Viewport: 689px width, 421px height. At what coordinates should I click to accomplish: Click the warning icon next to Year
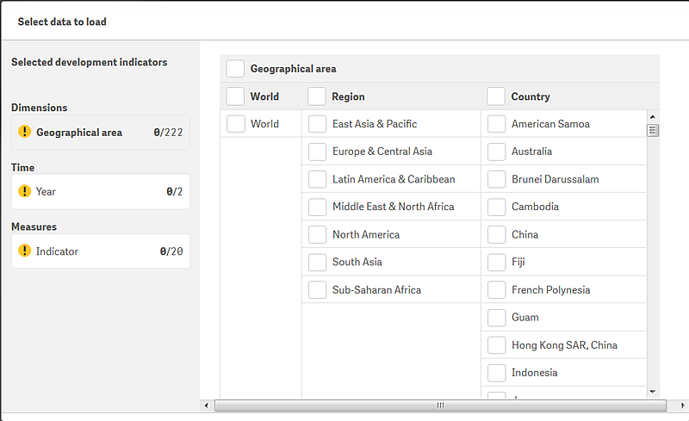click(25, 191)
